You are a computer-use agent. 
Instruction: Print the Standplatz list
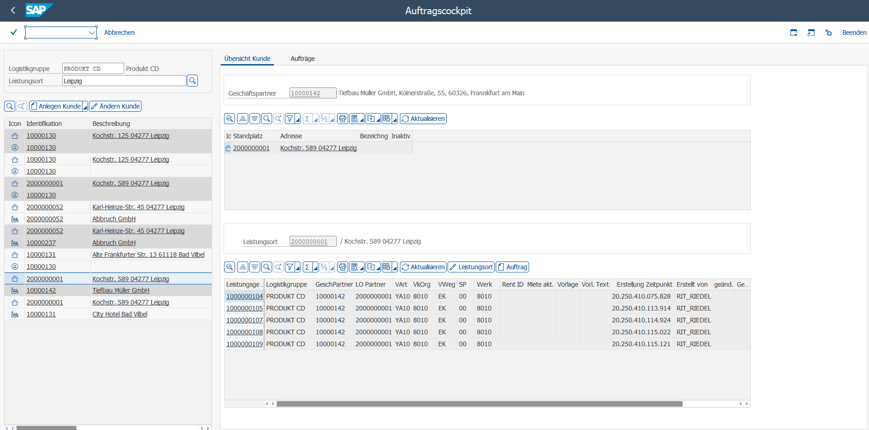[x=343, y=119]
